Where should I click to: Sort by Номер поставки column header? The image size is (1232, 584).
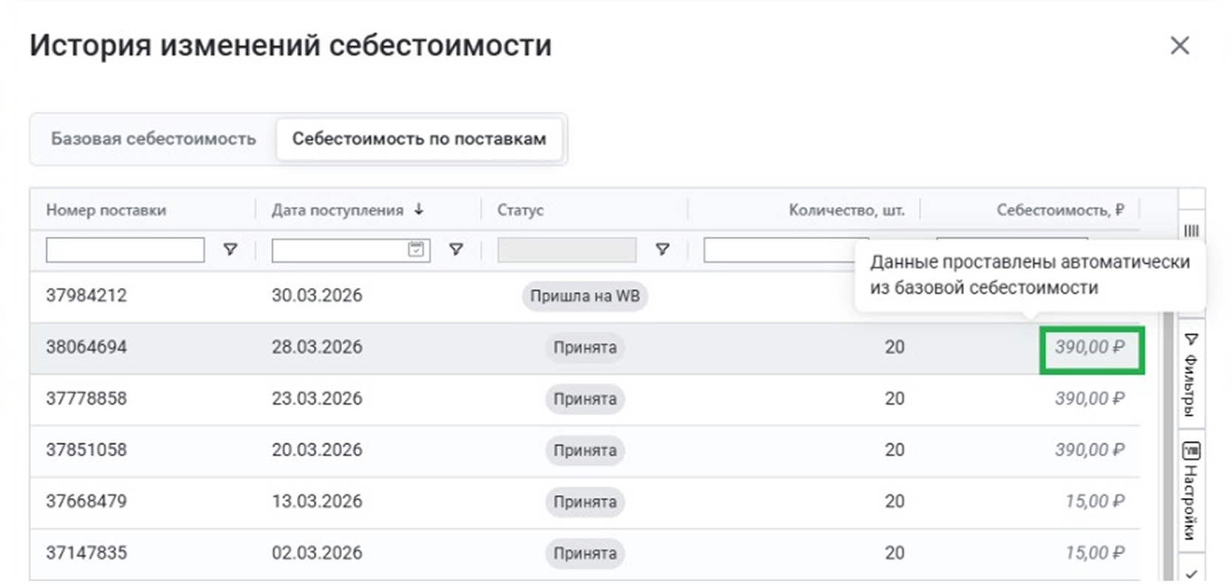[x=106, y=210]
